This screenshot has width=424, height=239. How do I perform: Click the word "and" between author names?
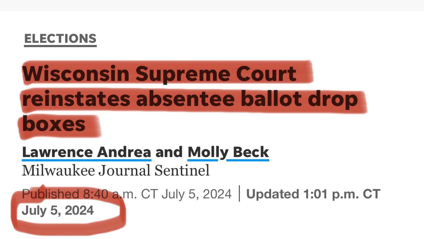click(169, 152)
